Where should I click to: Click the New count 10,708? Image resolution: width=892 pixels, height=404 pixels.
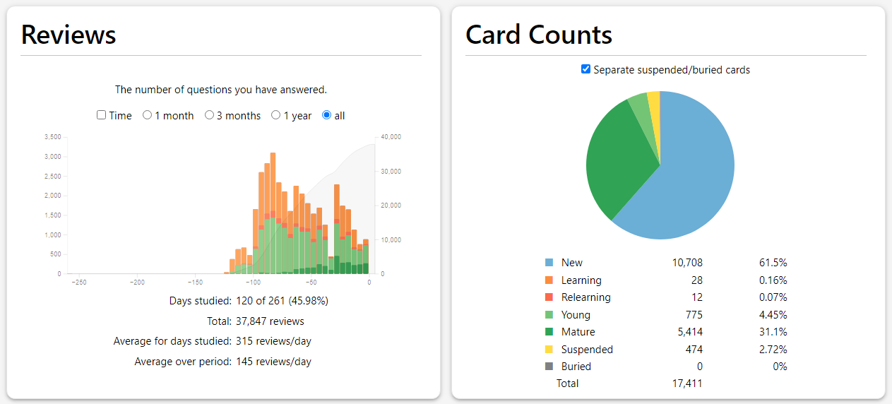(687, 263)
